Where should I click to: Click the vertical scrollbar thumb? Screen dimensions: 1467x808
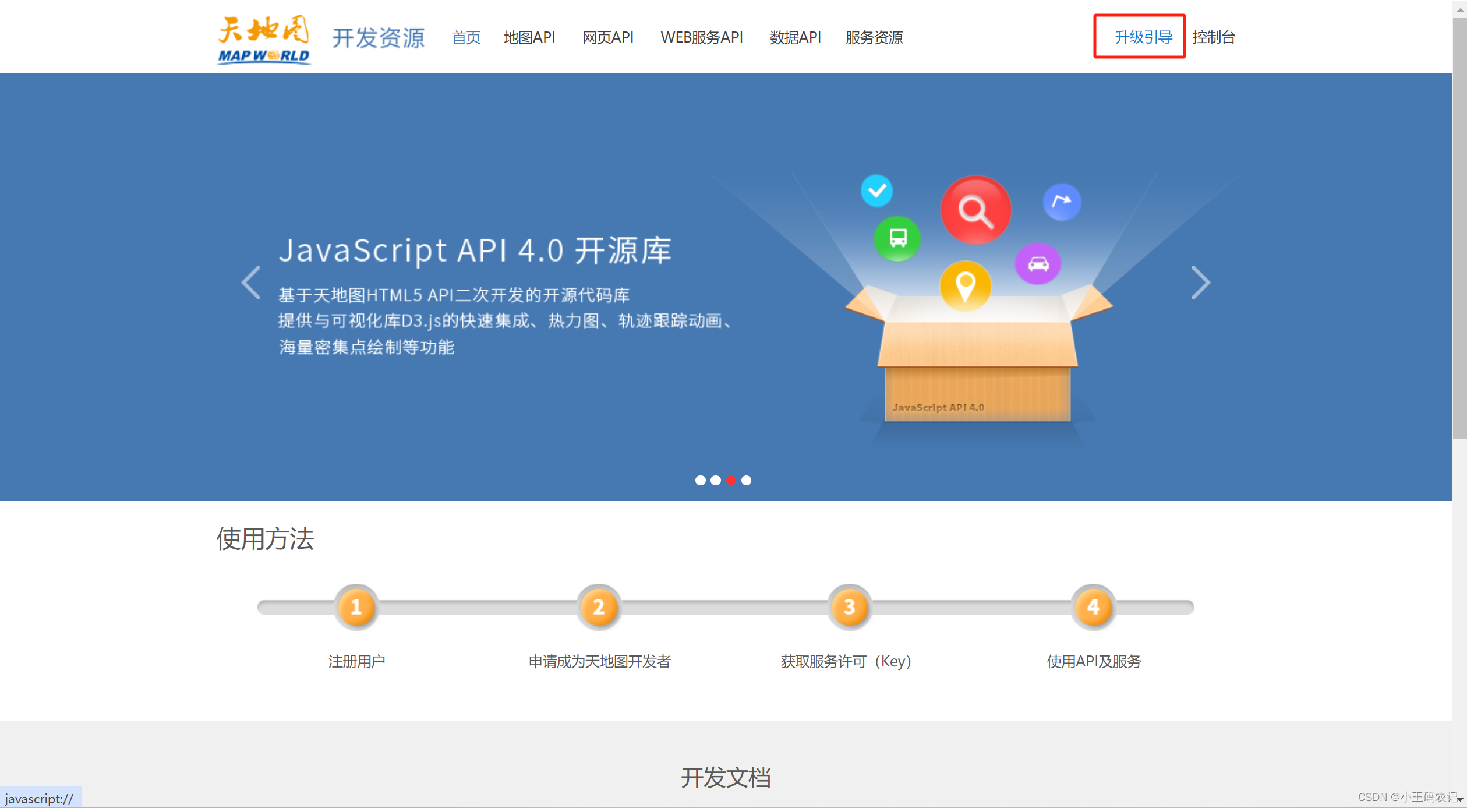tap(1459, 227)
